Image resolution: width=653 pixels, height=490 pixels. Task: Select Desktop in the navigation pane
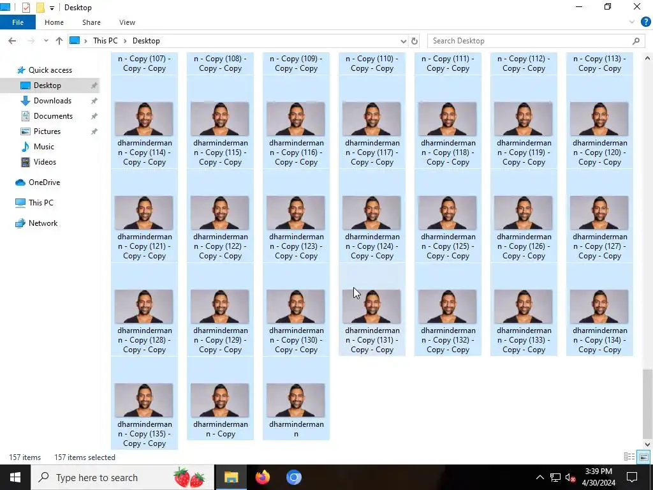[47, 85]
